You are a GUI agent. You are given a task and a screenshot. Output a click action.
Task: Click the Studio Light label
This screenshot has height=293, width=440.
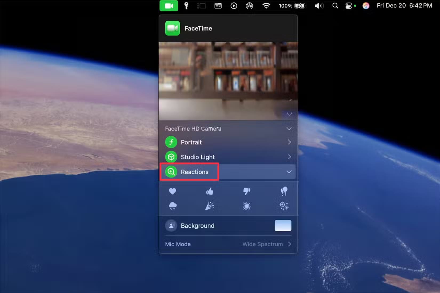(198, 157)
